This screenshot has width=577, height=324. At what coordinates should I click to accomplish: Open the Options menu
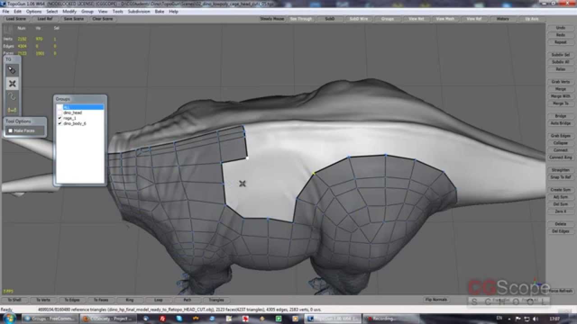pos(34,11)
